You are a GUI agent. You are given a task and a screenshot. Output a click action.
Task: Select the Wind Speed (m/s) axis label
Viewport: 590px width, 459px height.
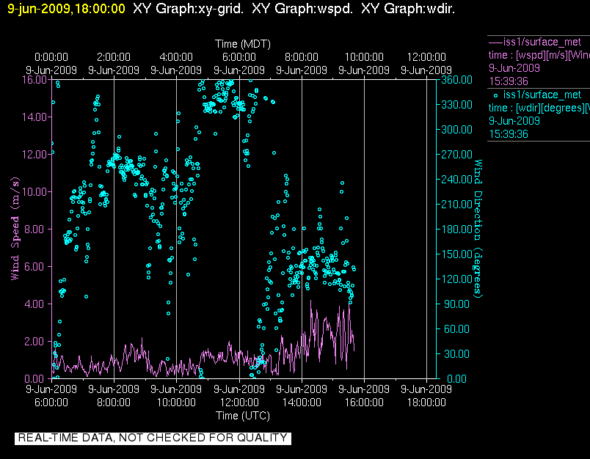(15, 229)
